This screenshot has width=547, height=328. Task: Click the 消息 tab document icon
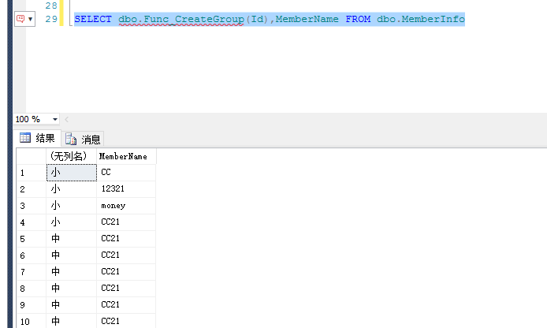click(x=71, y=139)
